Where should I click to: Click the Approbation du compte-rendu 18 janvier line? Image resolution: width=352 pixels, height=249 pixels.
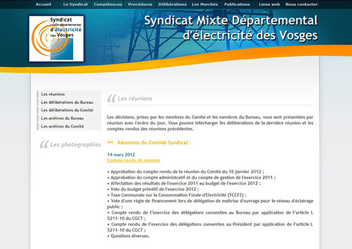click(185, 172)
